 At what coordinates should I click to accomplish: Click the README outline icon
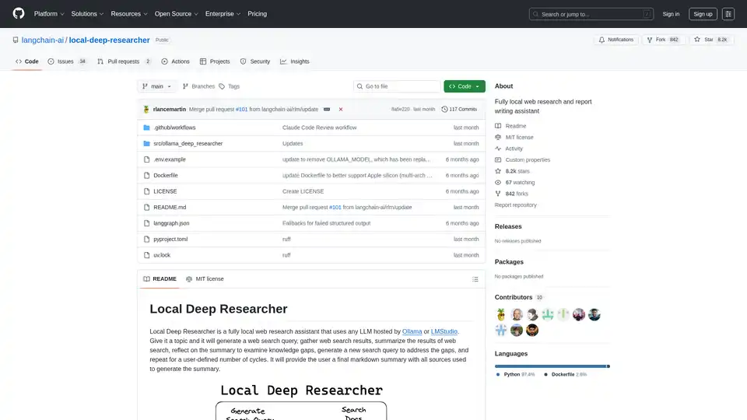click(x=475, y=278)
